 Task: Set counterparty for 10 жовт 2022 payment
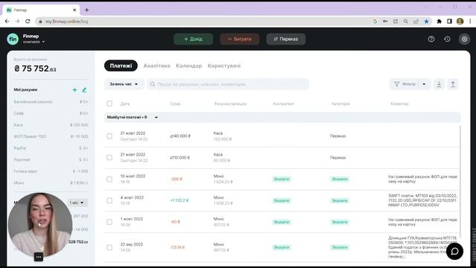pos(282,179)
